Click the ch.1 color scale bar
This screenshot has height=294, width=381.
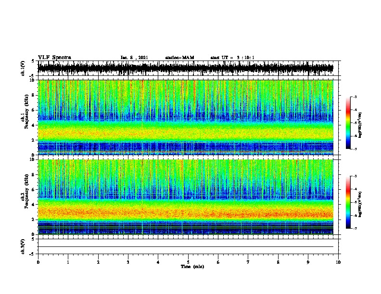point(348,123)
